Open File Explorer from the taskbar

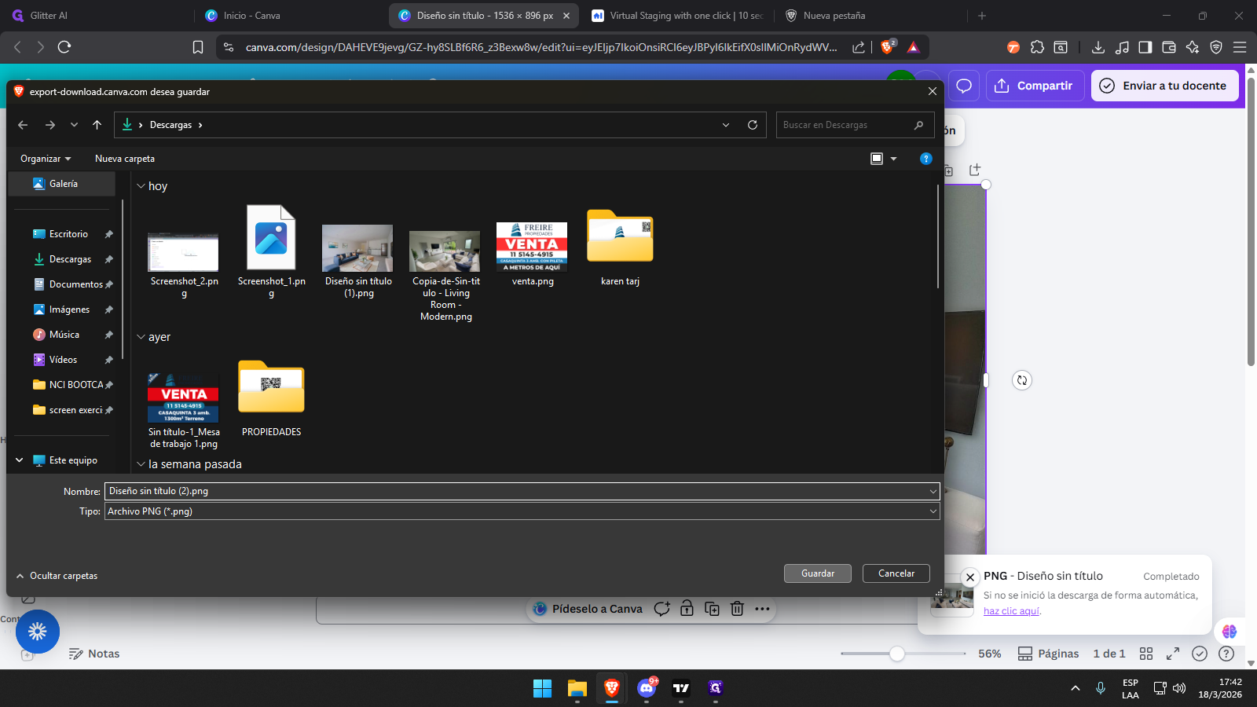tap(577, 688)
